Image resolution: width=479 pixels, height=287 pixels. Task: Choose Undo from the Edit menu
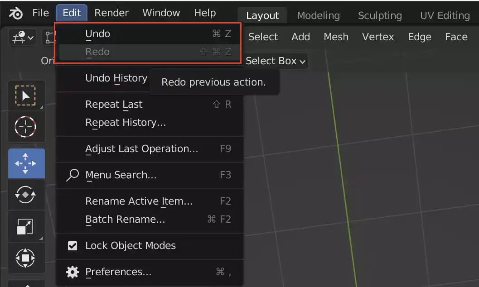[150, 34]
